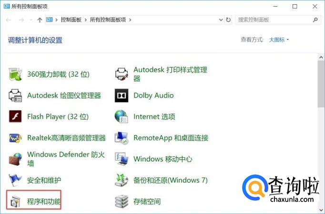The image size is (325, 214).
Task: Click the scrollbar up arrow
Action: tap(321, 58)
